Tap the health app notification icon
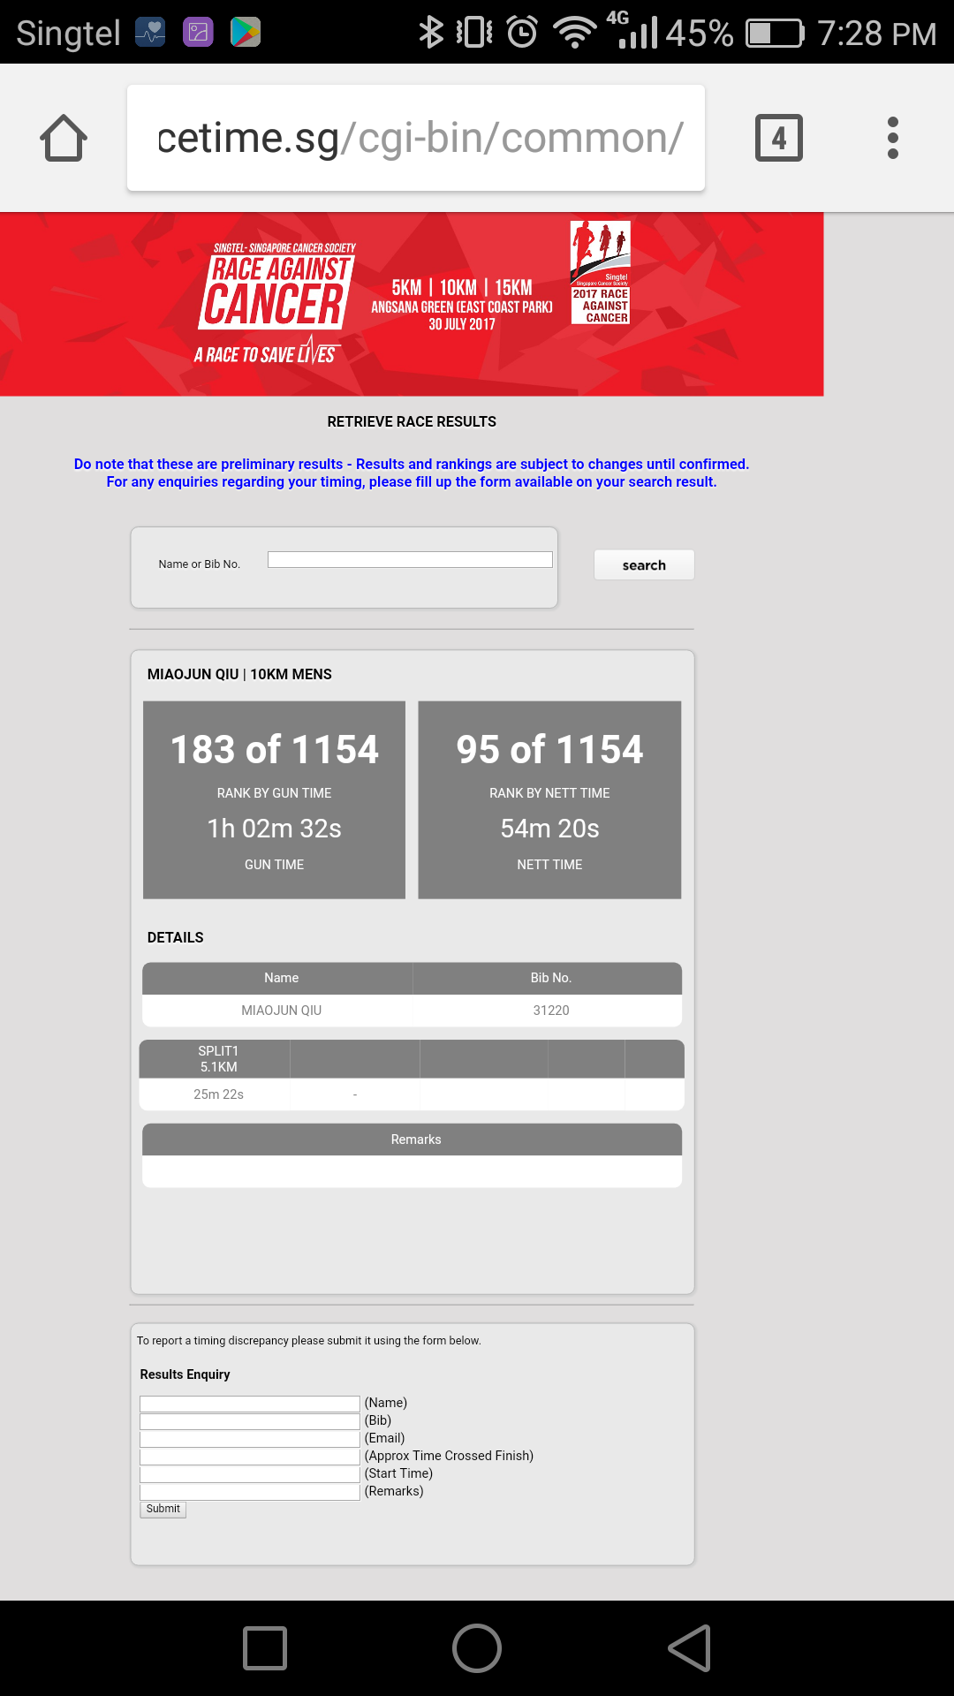The height and width of the screenshot is (1696, 954). coord(150,33)
